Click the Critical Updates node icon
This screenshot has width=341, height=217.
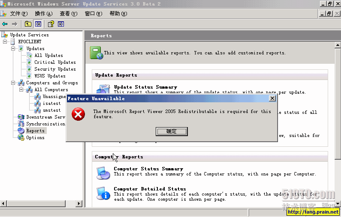coord(29,62)
